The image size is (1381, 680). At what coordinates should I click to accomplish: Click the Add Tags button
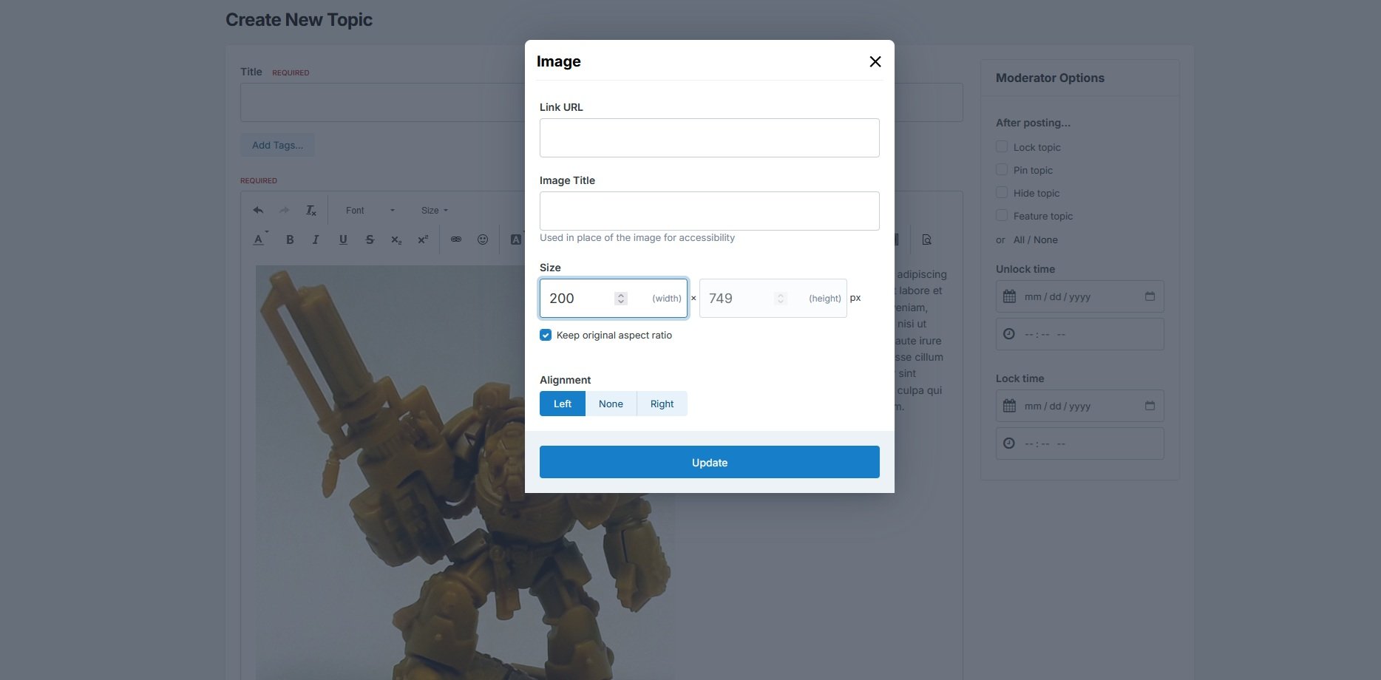click(x=277, y=145)
